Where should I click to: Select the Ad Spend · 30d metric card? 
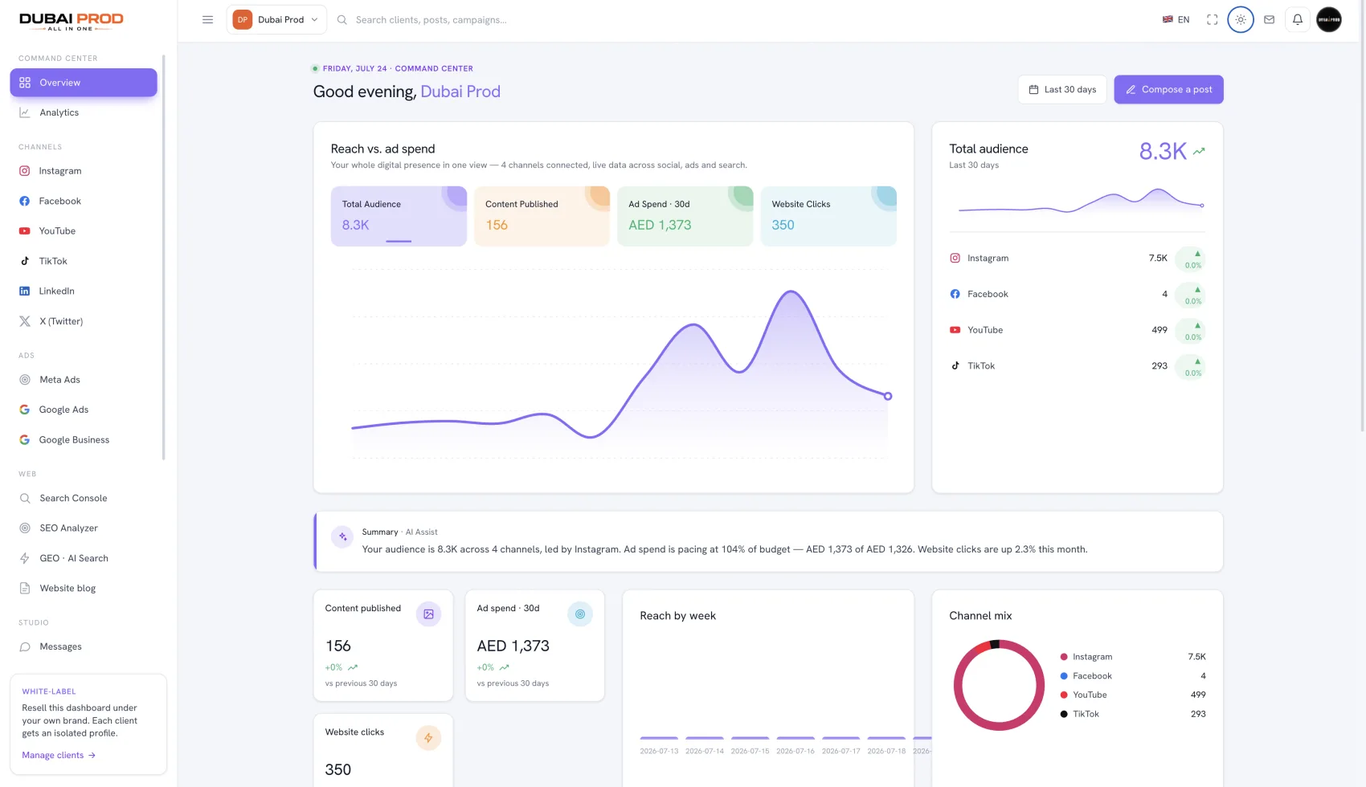tap(685, 216)
